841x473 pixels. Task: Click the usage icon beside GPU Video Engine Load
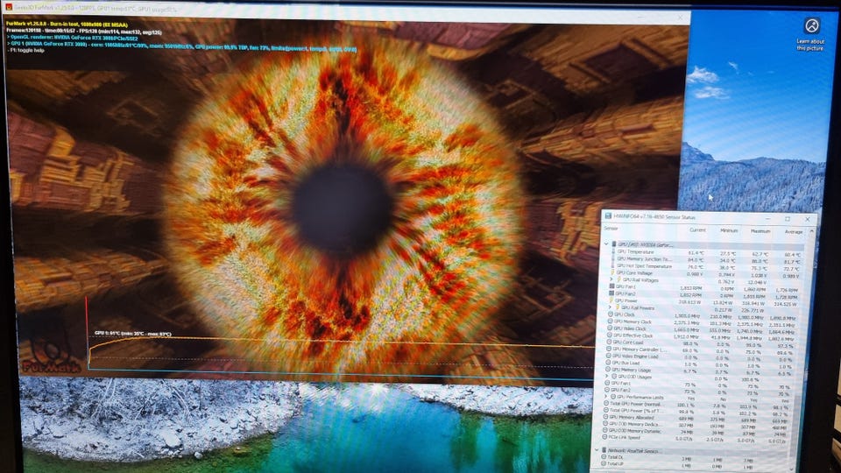point(608,356)
